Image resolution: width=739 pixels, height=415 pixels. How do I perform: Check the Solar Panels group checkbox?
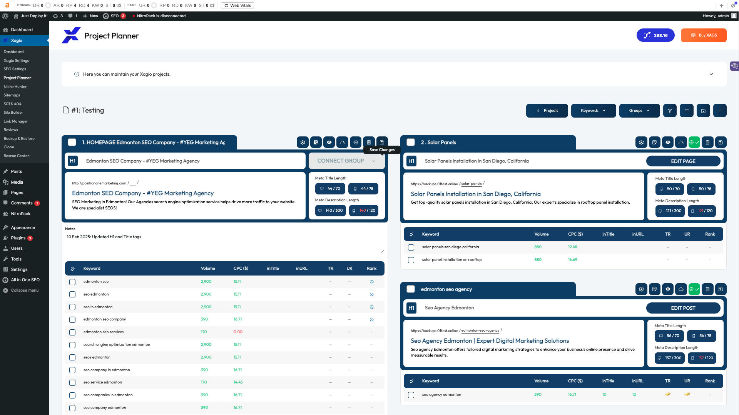(x=411, y=142)
